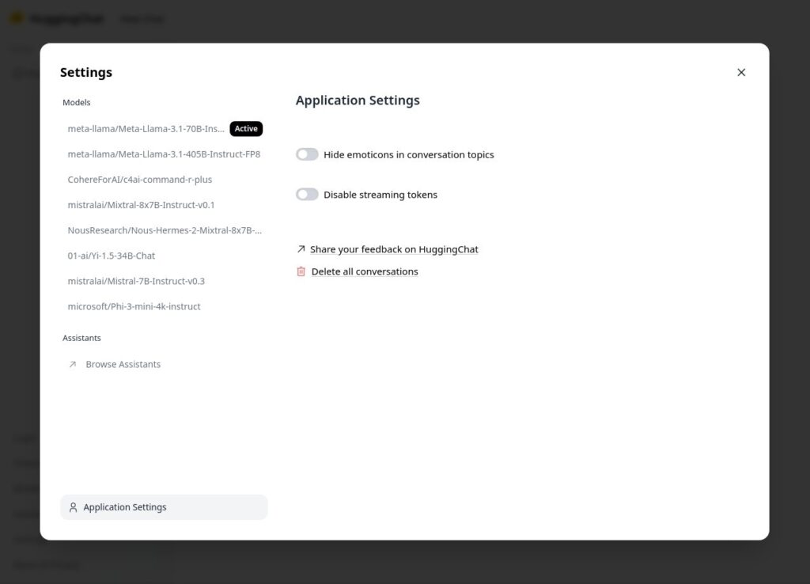810x584 pixels.
Task: Select microsoft/Phi-3-mini-4k-instruct model
Action: [164, 306]
